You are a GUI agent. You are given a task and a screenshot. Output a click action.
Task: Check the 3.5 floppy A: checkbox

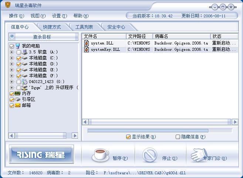(x=19, y=52)
